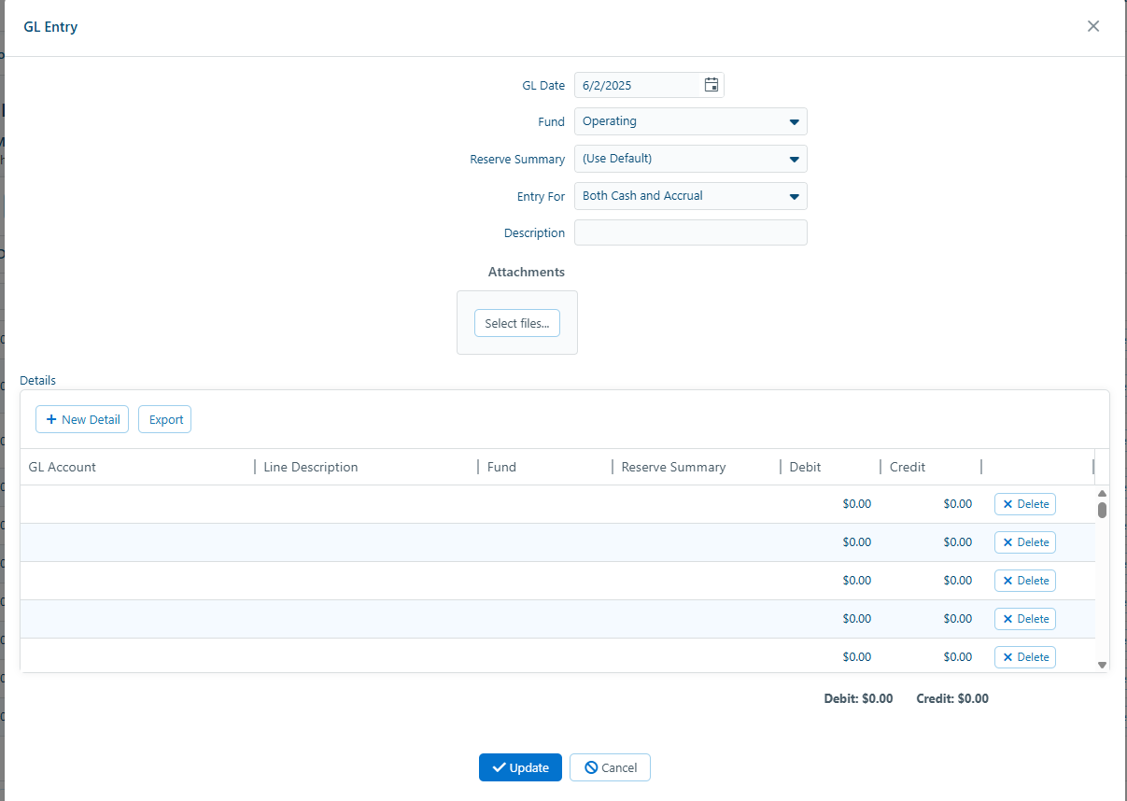
Task: Close the GL Entry dialog
Action: (x=1093, y=26)
